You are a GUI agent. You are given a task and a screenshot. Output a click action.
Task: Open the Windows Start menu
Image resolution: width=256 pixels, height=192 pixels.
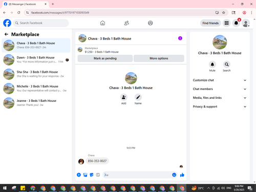pos(5,188)
